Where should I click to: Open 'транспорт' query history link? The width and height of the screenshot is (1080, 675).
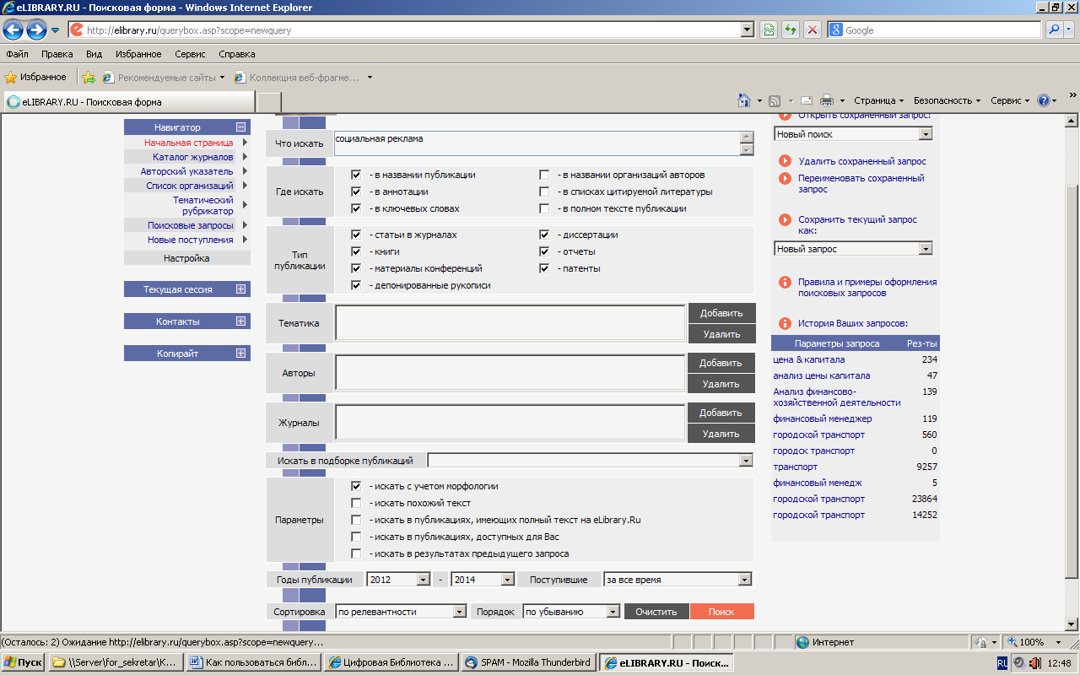pos(796,467)
